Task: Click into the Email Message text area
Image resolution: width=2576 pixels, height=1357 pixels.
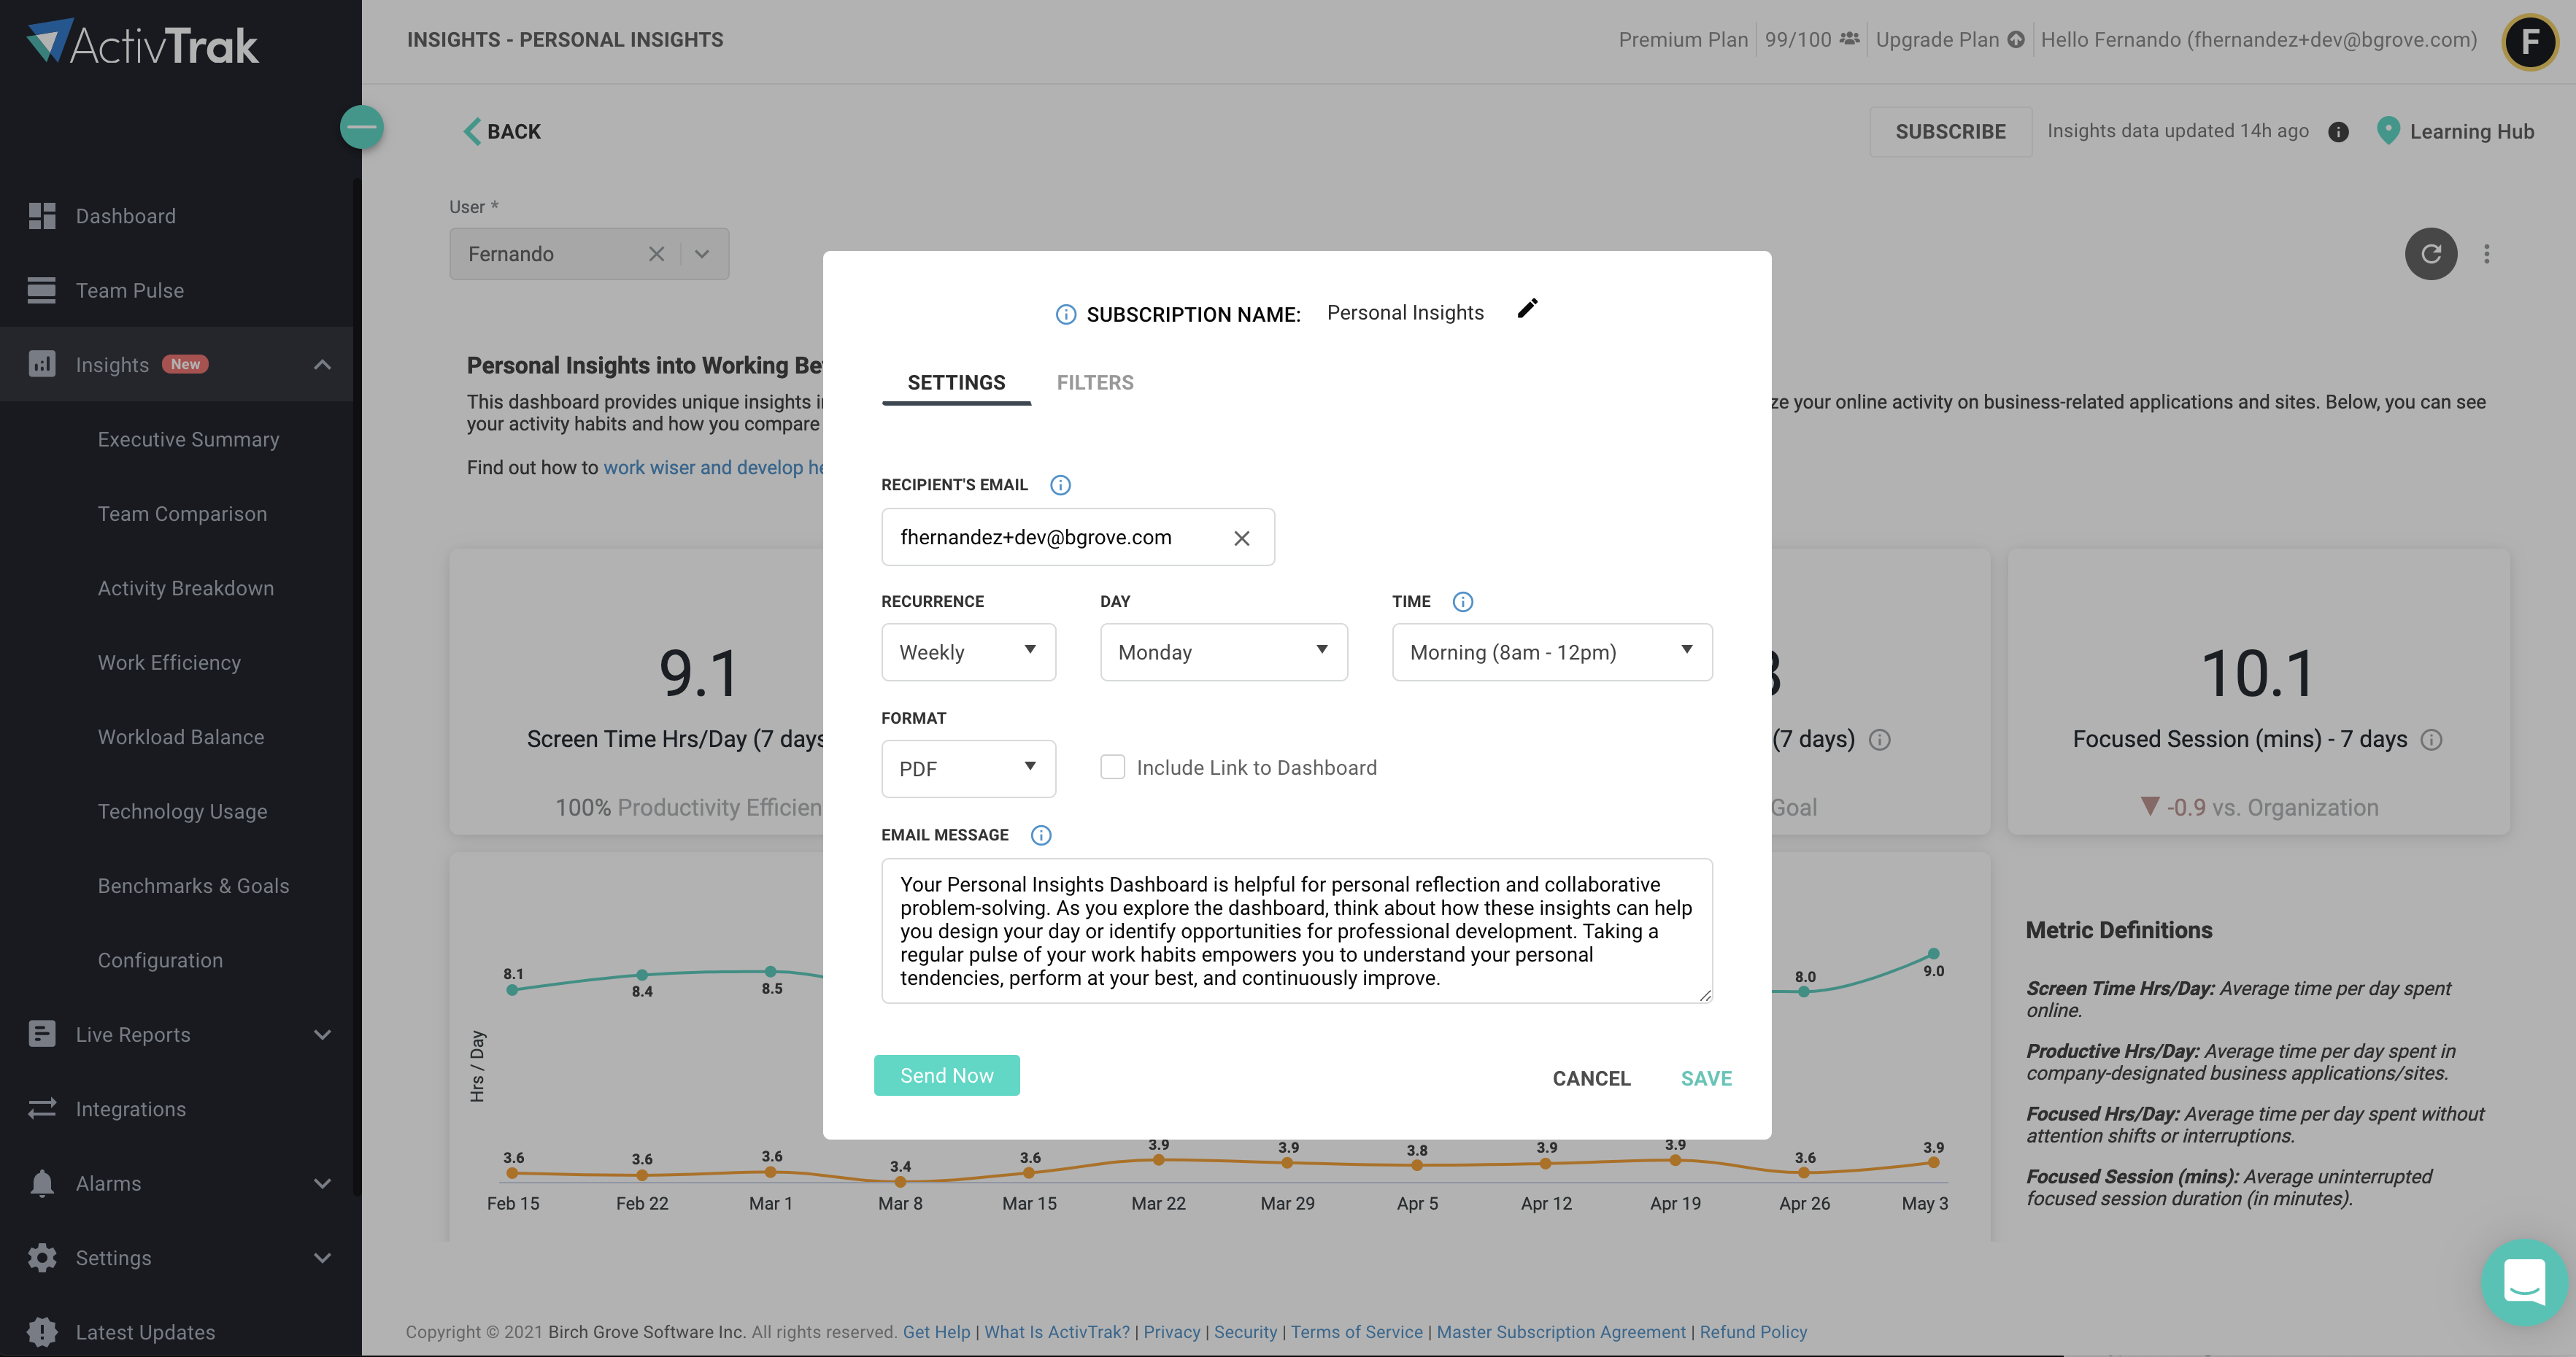Action: click(x=1296, y=930)
